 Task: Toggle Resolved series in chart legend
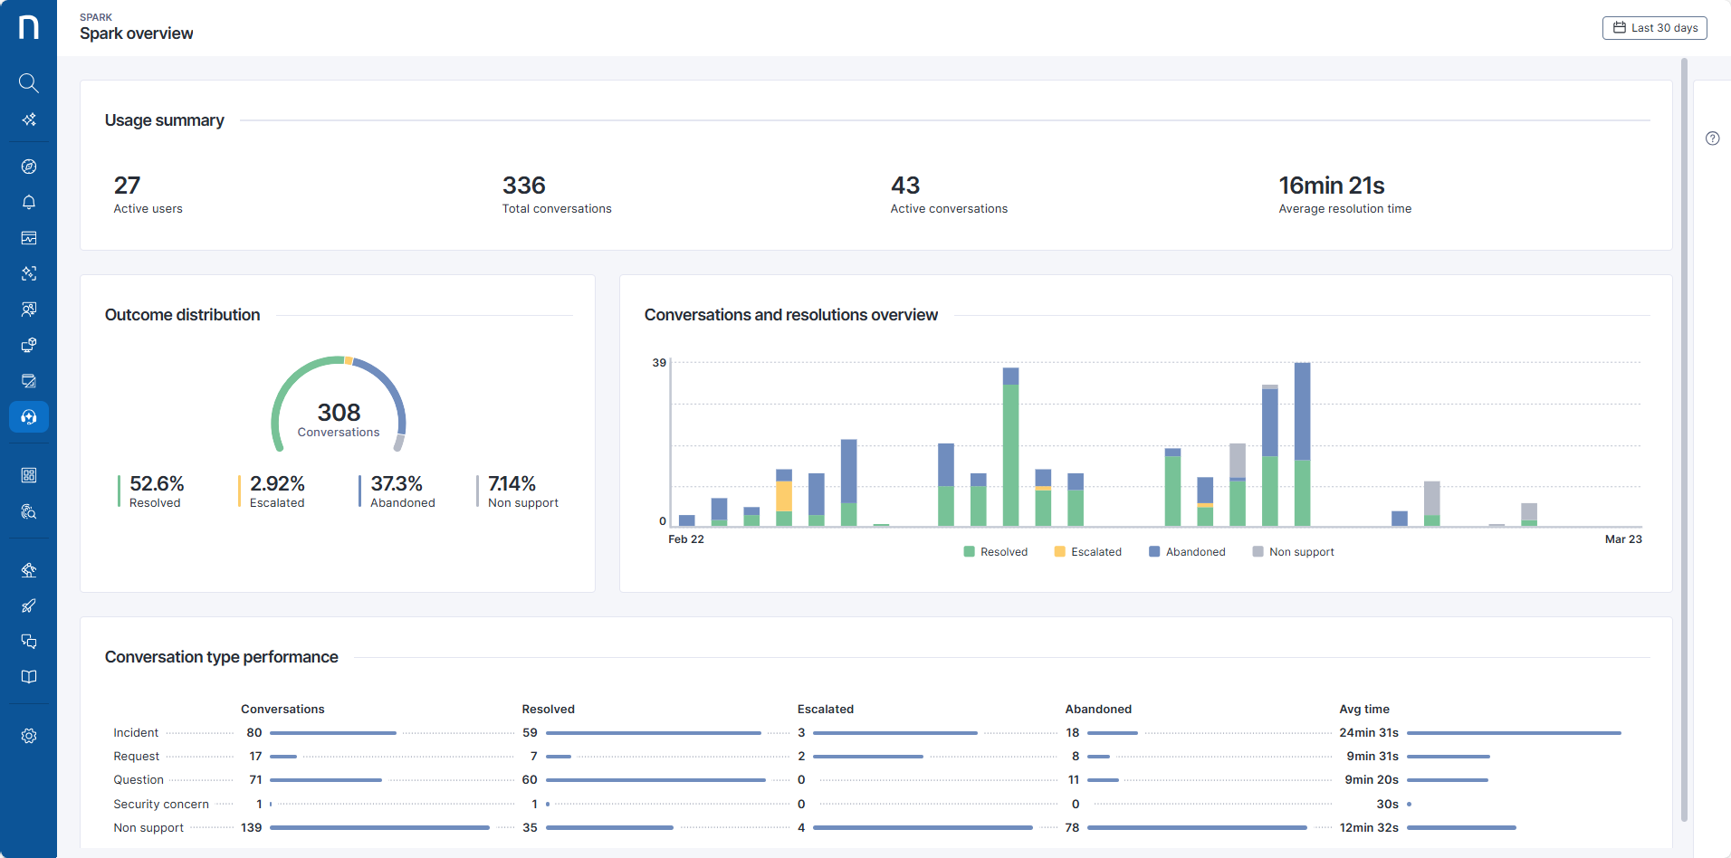coord(996,552)
